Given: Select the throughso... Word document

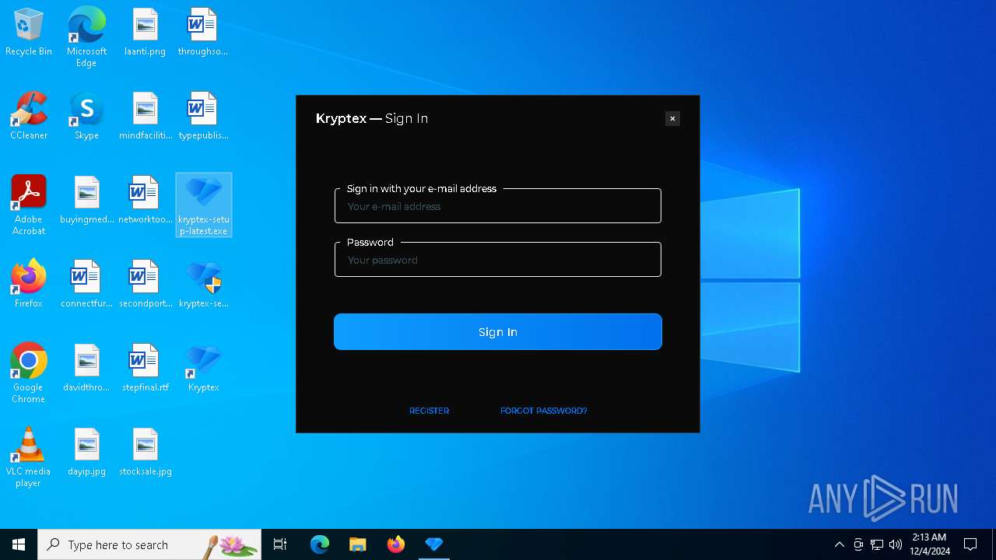Looking at the screenshot, I should tap(202, 33).
